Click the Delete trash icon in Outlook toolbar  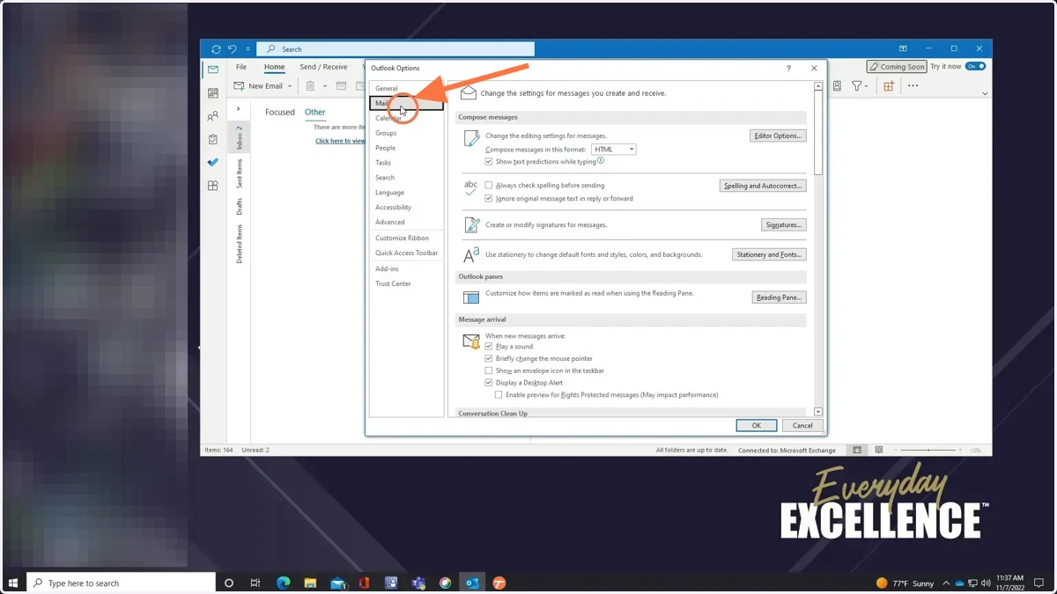click(310, 86)
